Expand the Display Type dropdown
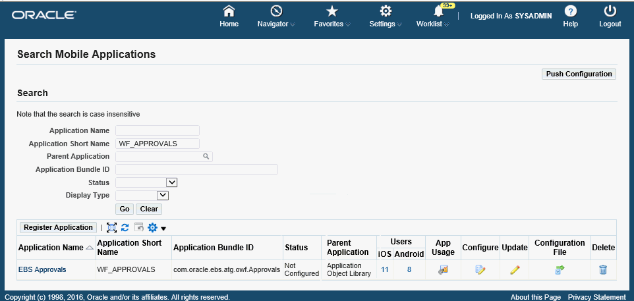Viewport: 634px width, 301px height. [163, 196]
